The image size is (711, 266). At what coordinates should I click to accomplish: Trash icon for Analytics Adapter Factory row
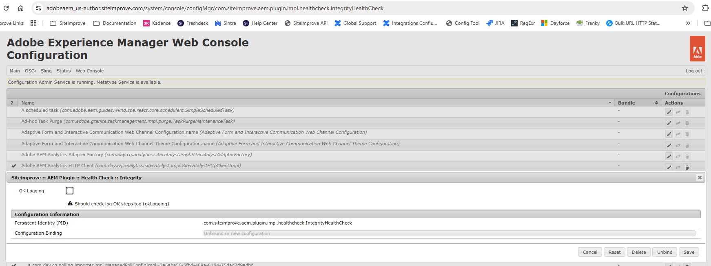click(687, 157)
